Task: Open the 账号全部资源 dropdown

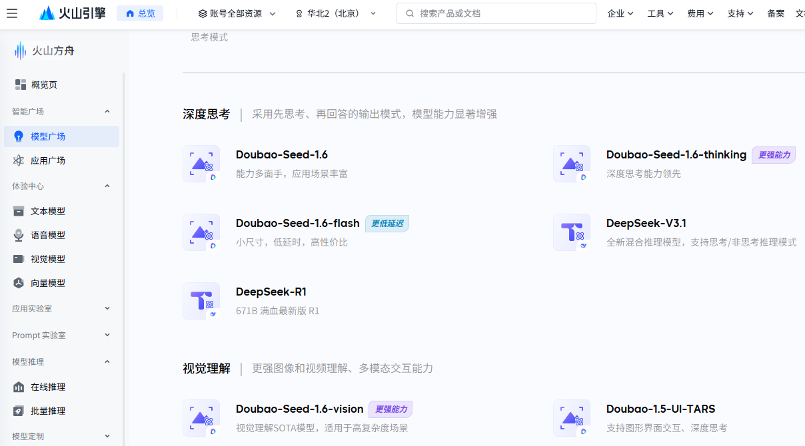Action: (x=236, y=13)
